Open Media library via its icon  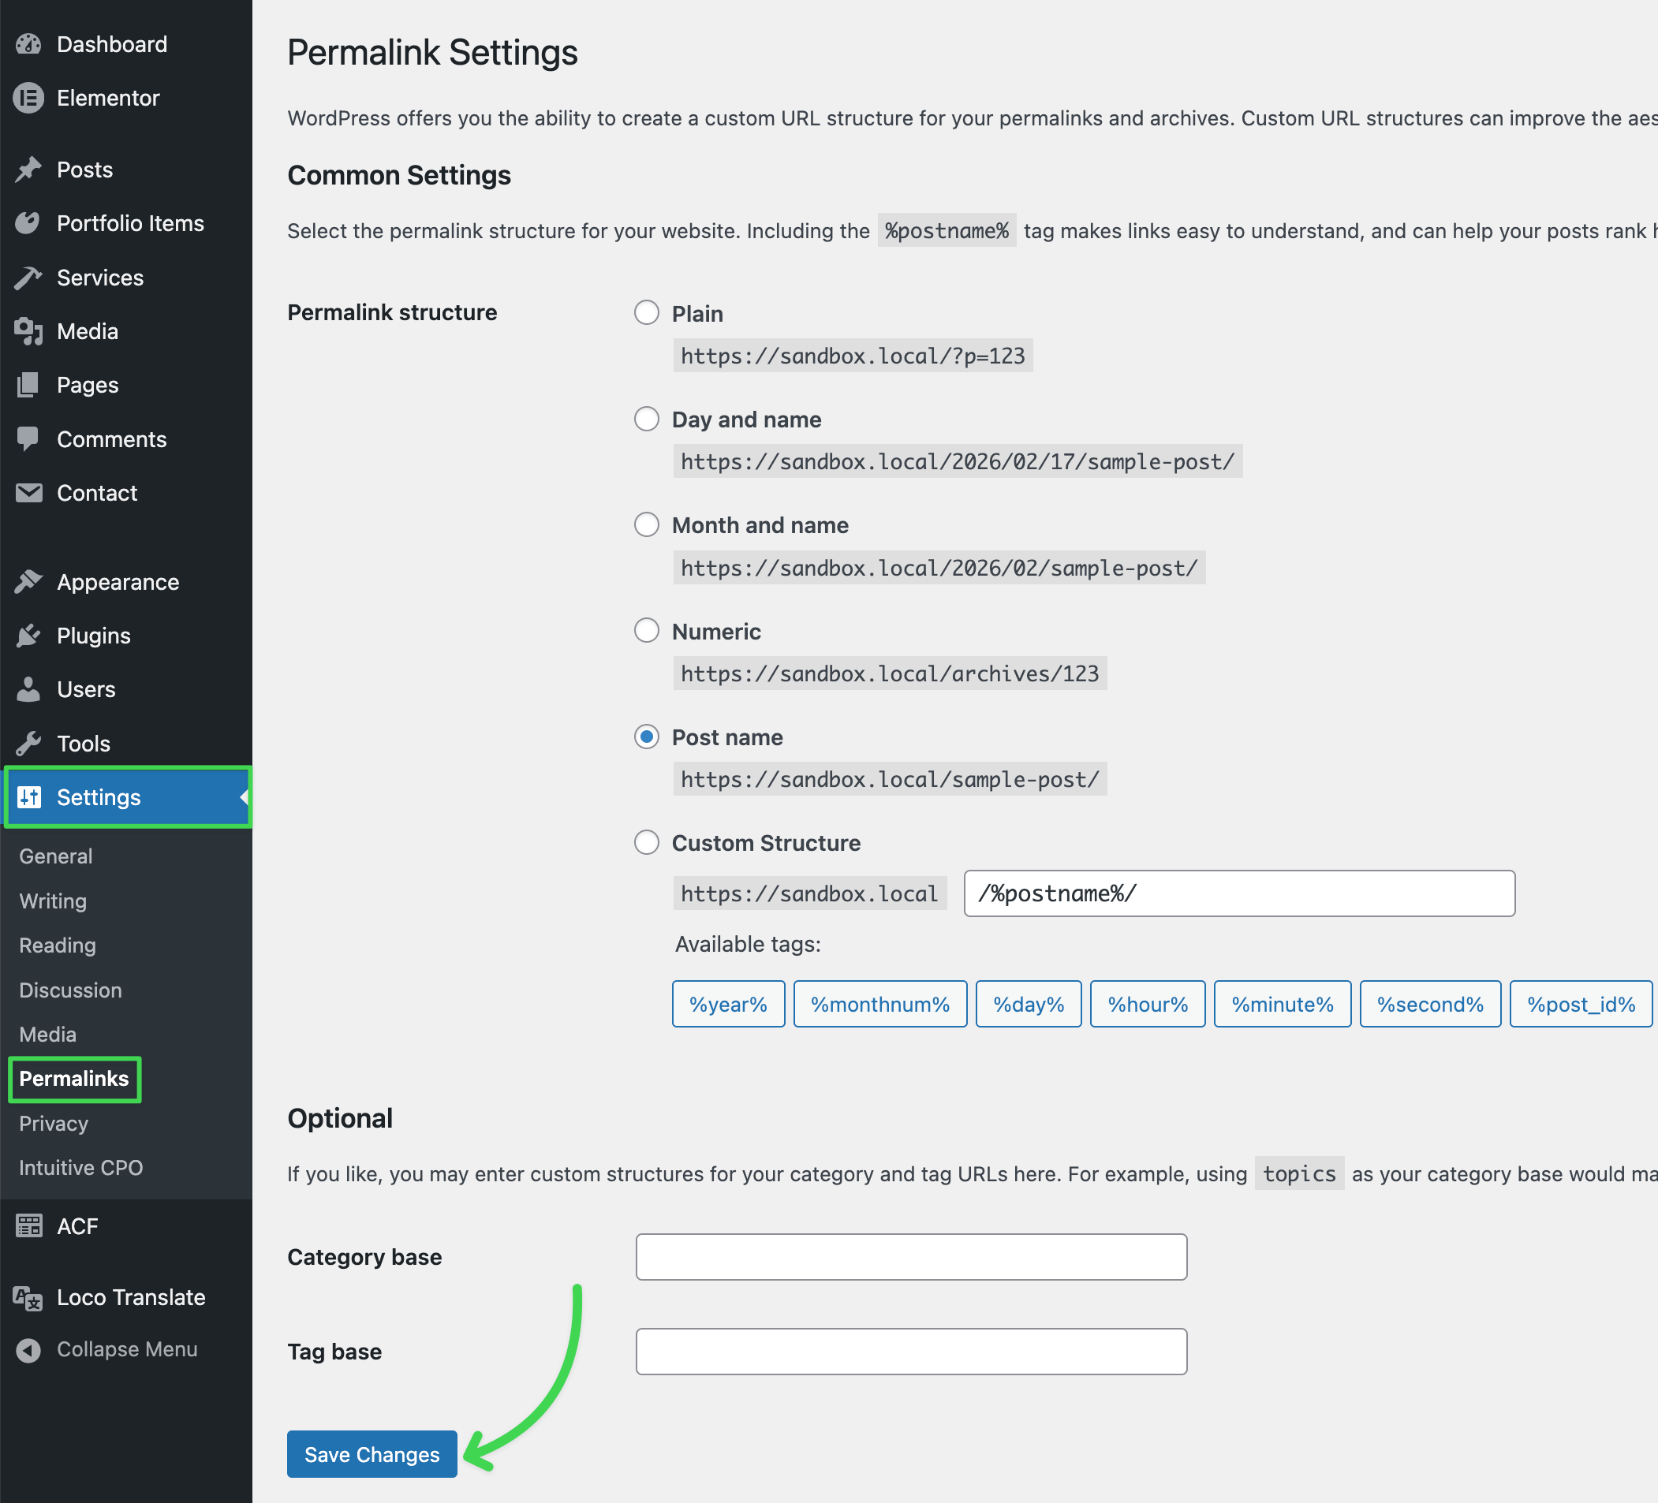(x=28, y=331)
